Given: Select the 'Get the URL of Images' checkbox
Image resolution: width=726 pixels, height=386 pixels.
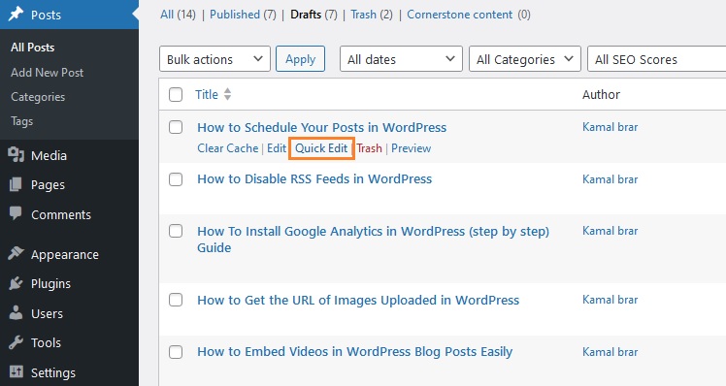Looking at the screenshot, I should pyautogui.click(x=176, y=300).
